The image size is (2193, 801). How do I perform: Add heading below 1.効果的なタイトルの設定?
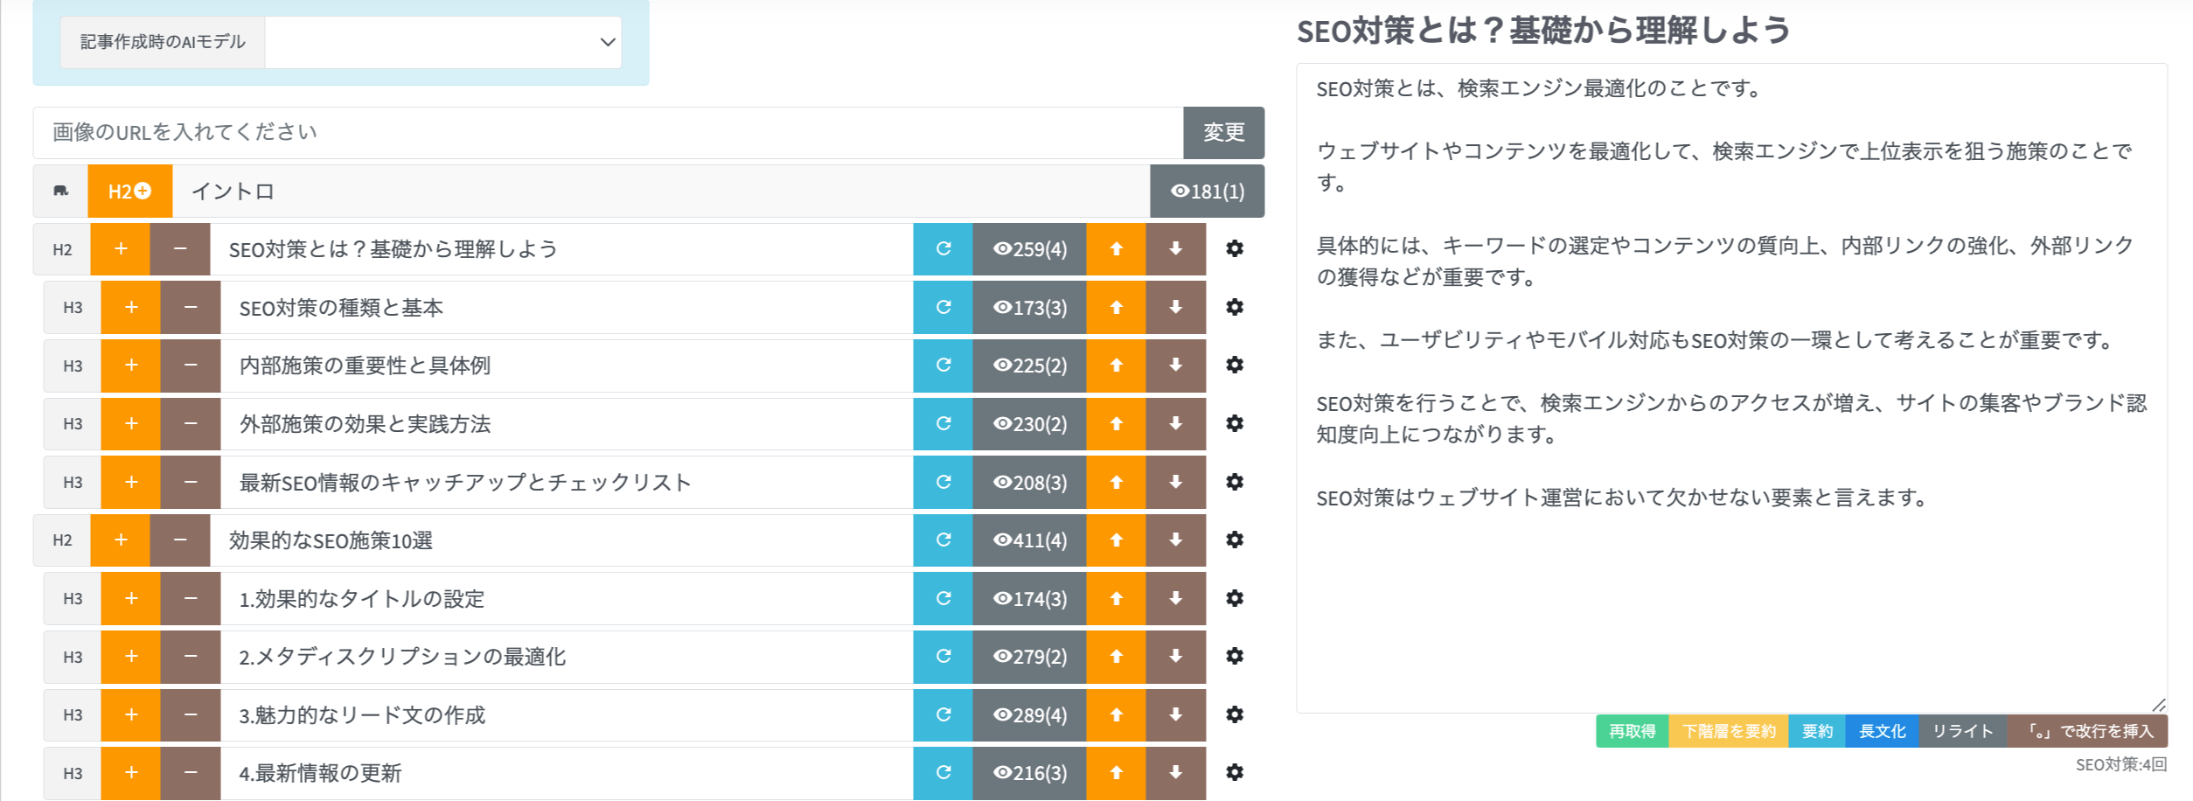pyautogui.click(x=131, y=599)
